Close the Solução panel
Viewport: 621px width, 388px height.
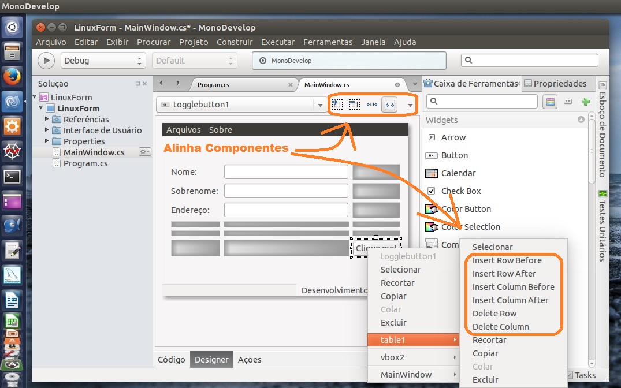[x=144, y=84]
